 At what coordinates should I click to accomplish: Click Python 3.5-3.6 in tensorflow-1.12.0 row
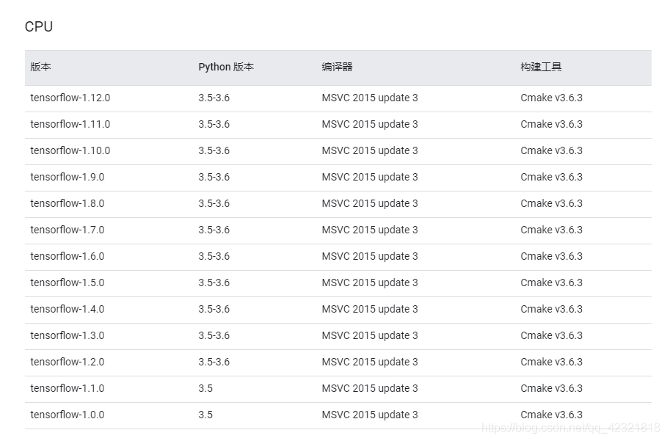tap(214, 98)
